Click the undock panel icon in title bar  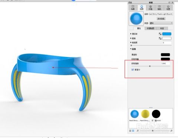pos(169,3)
